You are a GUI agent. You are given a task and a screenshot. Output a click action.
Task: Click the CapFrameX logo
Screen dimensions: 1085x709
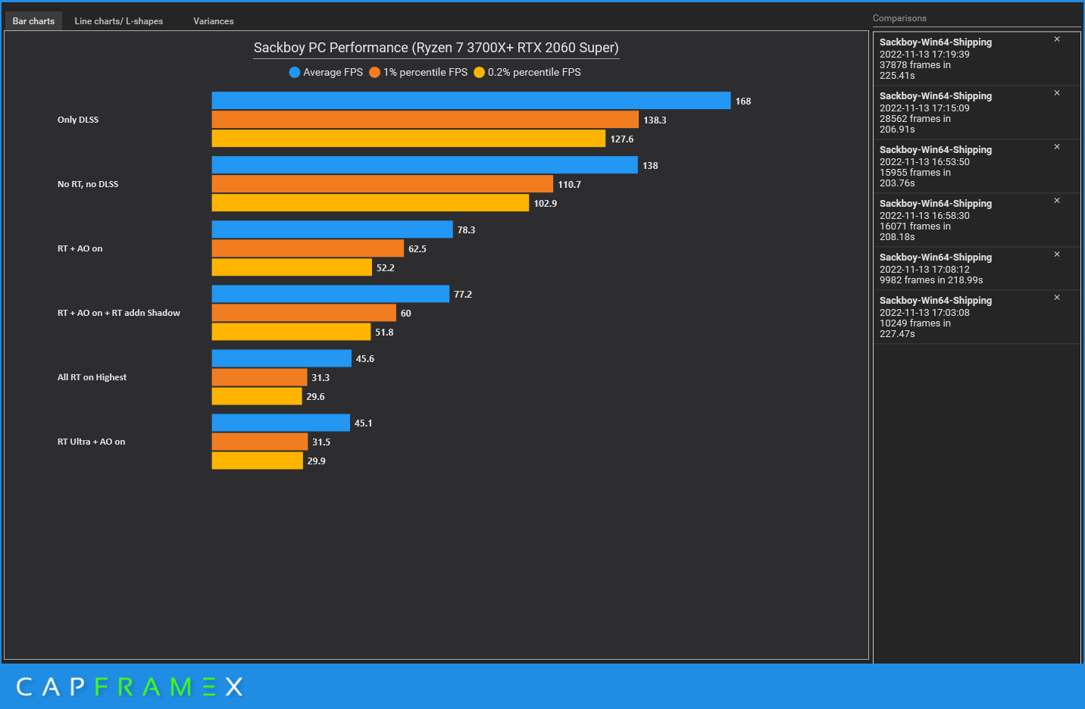point(130,687)
